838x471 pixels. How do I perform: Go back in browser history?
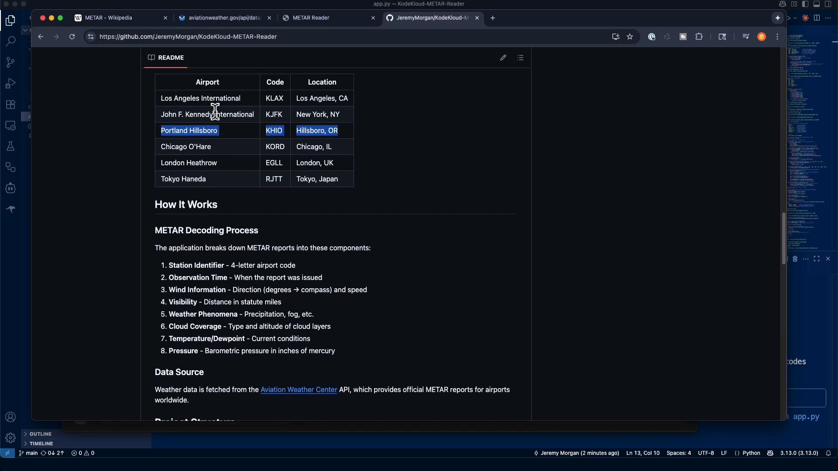[41, 37]
